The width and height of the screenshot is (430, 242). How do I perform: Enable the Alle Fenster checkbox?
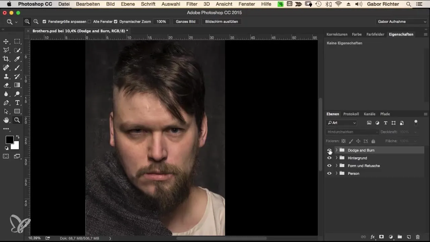click(89, 22)
